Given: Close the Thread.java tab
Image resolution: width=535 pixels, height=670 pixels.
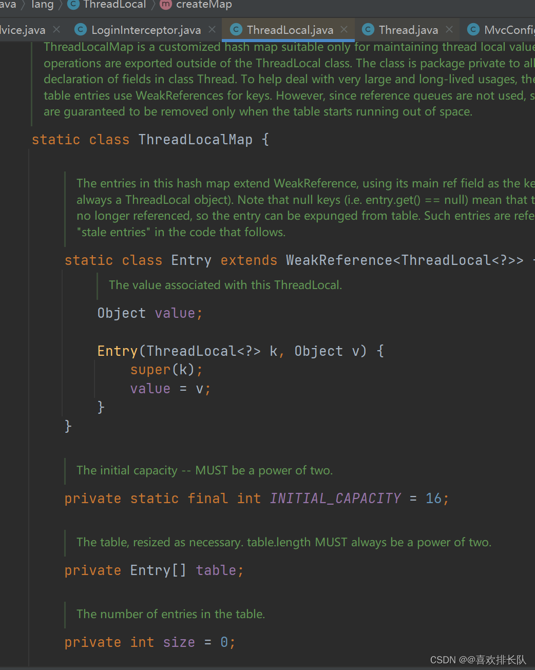Looking at the screenshot, I should pyautogui.click(x=449, y=29).
